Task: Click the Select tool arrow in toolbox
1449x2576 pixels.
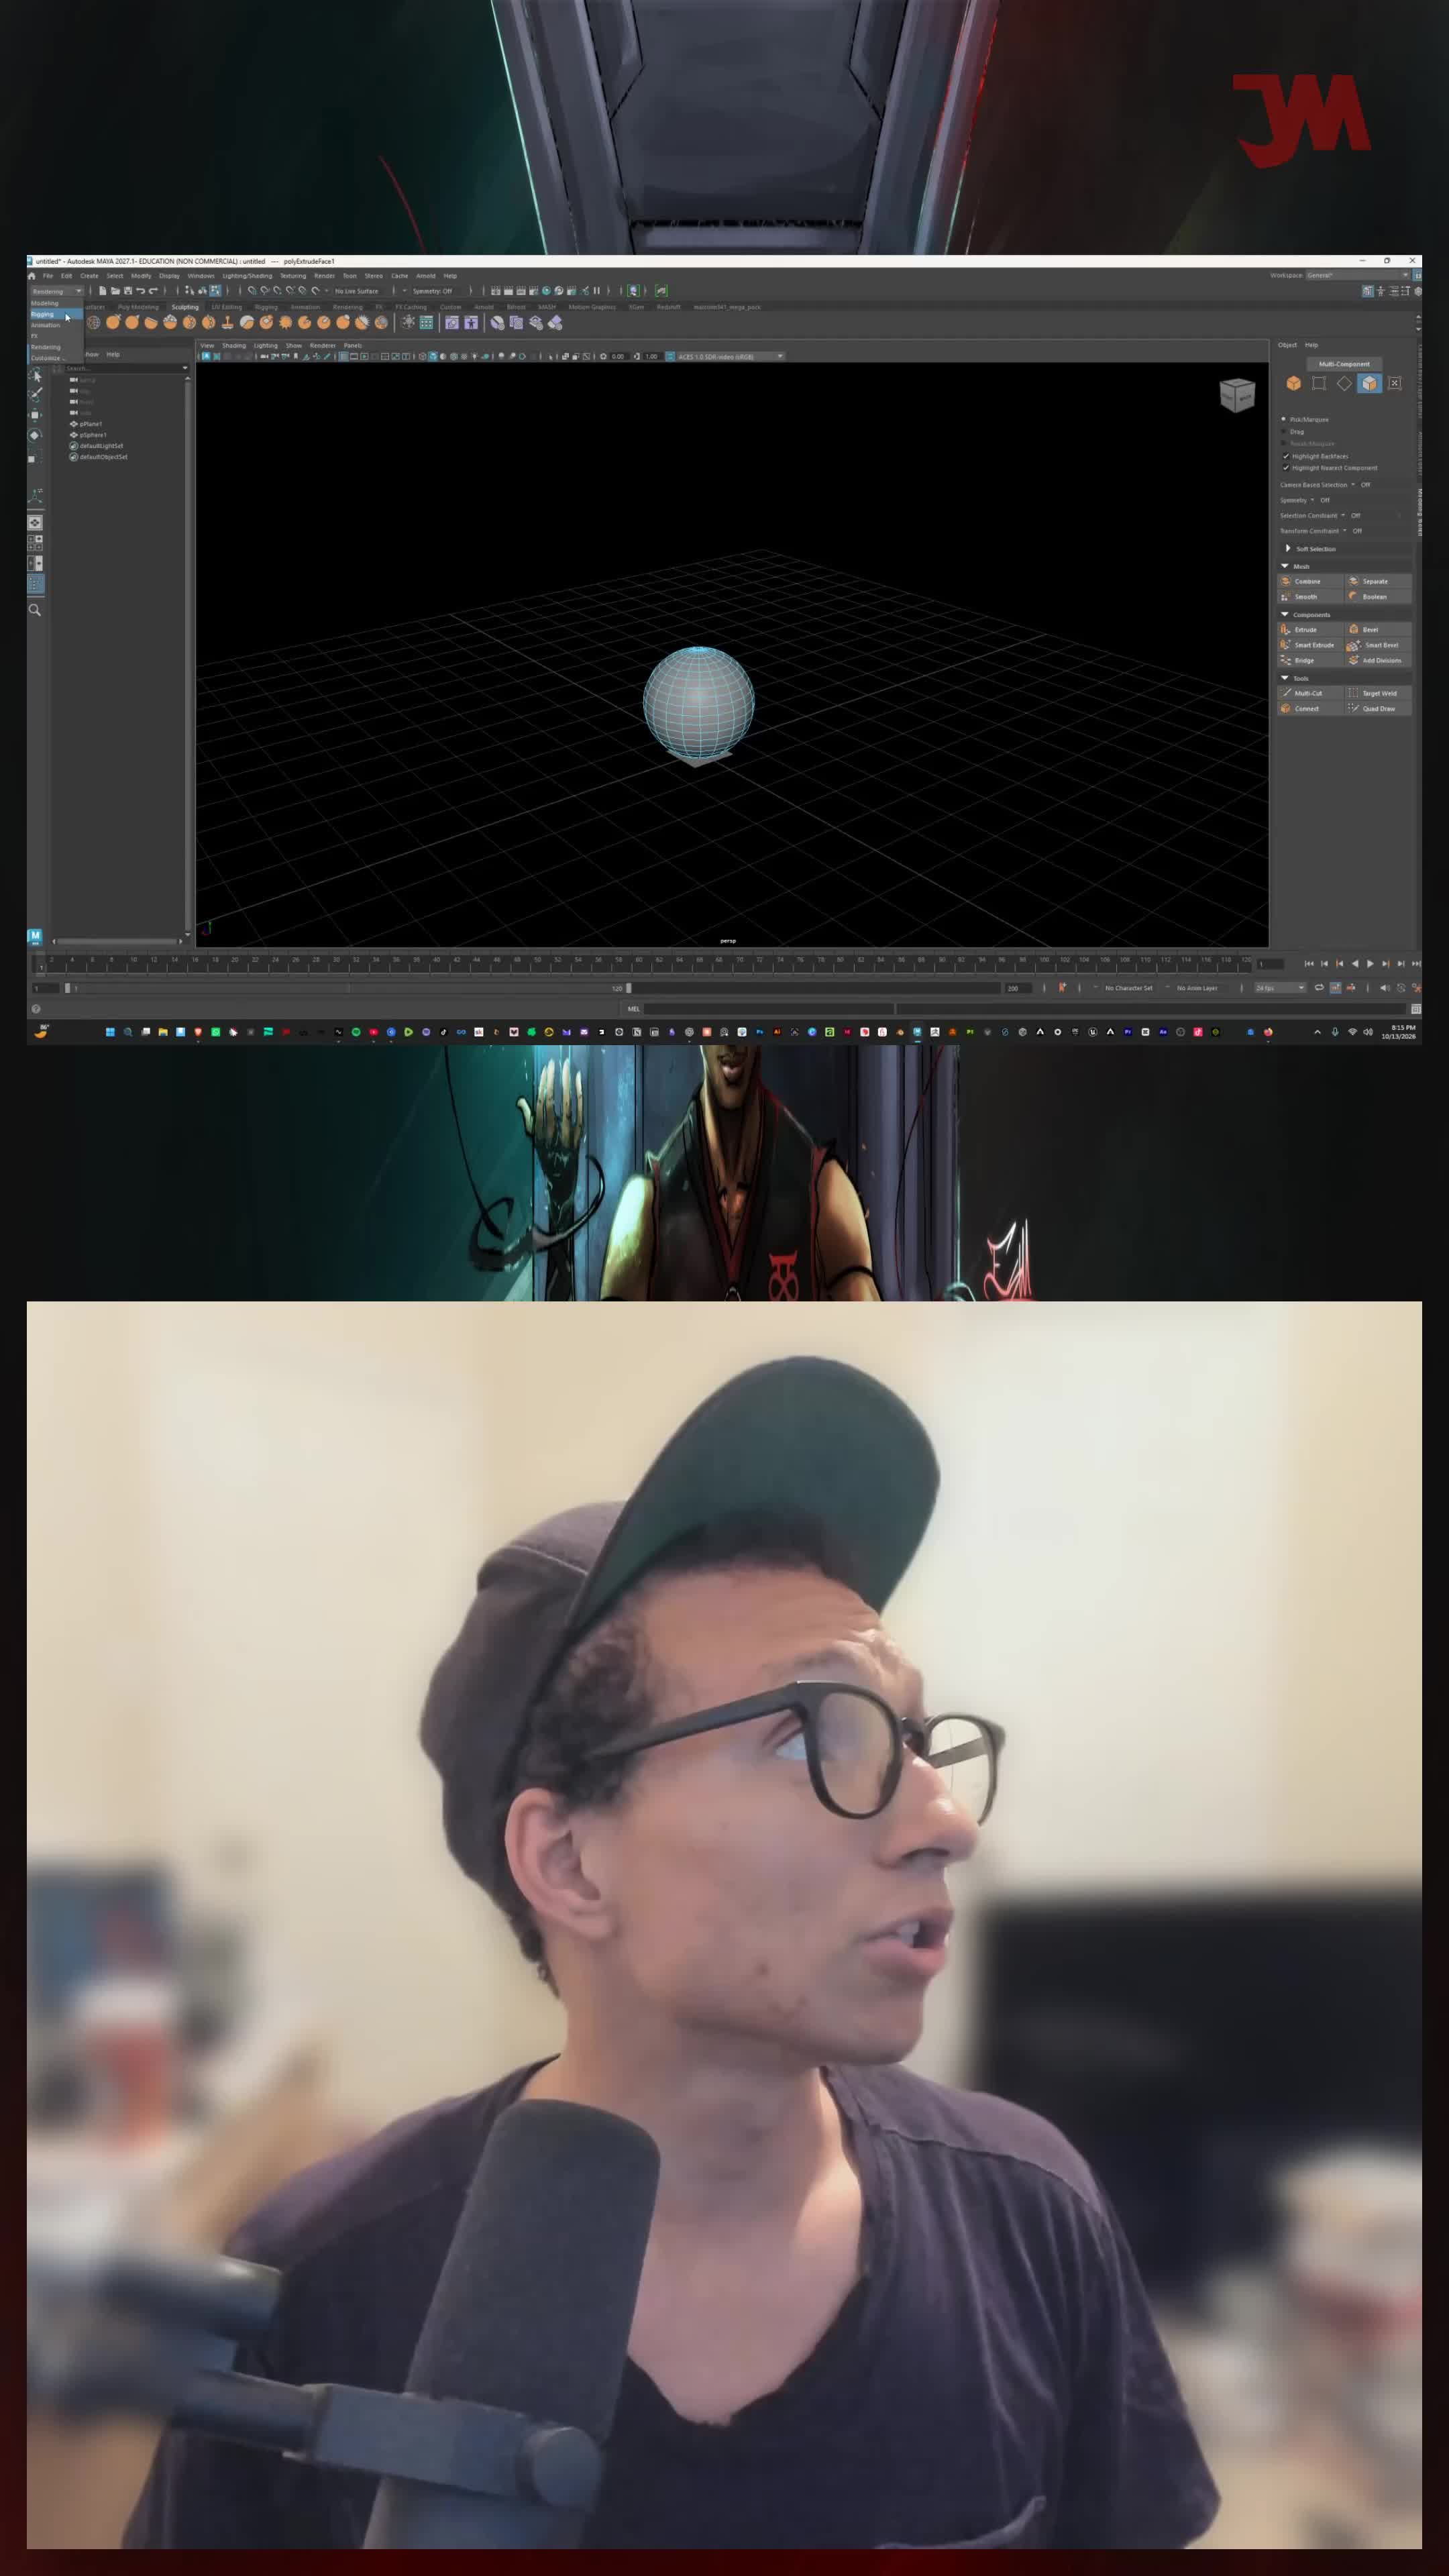Action: [x=36, y=375]
